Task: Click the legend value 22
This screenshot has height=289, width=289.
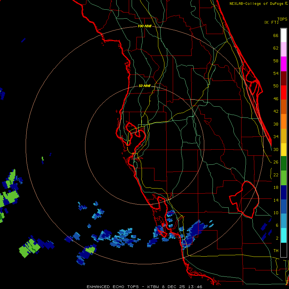Action: 276,175
